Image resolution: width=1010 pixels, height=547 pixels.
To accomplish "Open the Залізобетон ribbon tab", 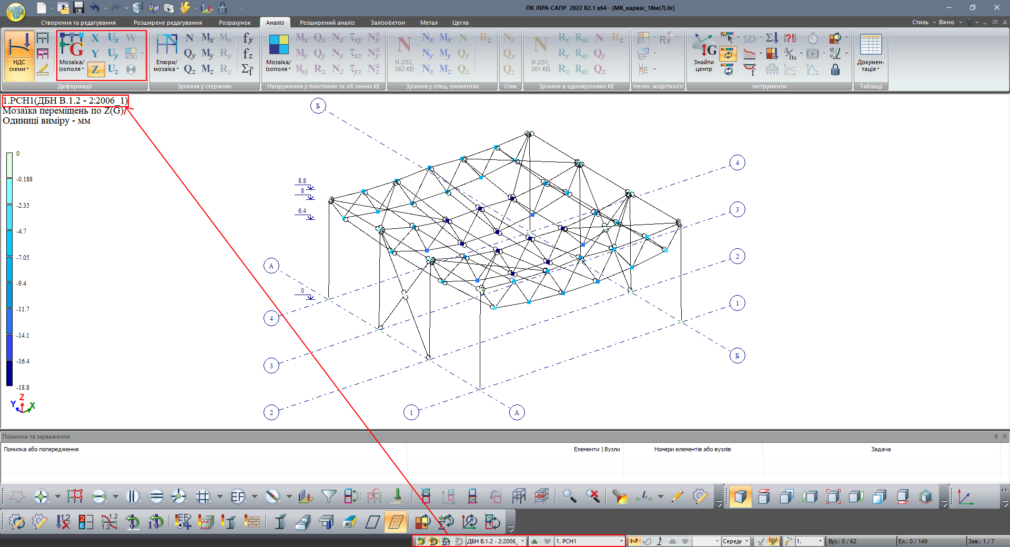I will [x=388, y=23].
